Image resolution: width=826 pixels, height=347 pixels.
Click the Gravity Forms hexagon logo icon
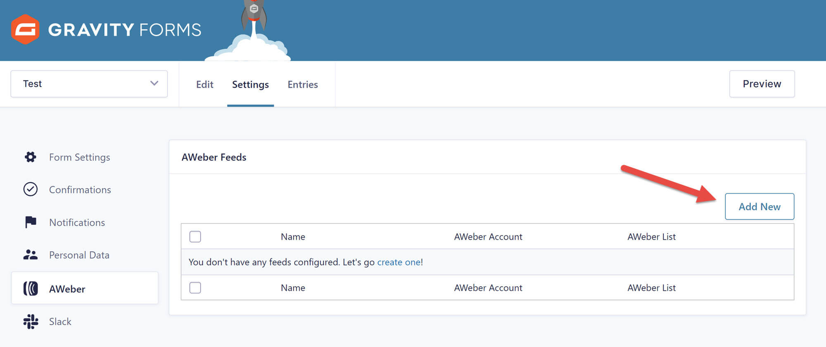(25, 29)
